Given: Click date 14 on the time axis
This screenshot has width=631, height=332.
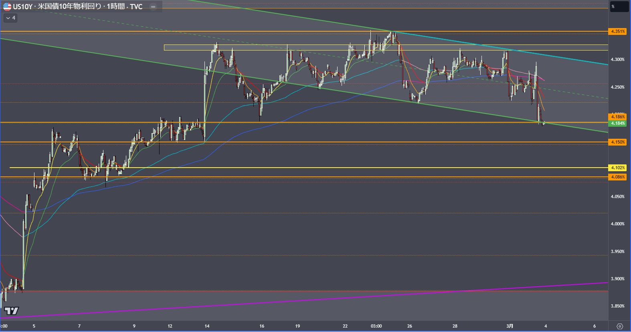Looking at the screenshot, I should click(x=207, y=326).
